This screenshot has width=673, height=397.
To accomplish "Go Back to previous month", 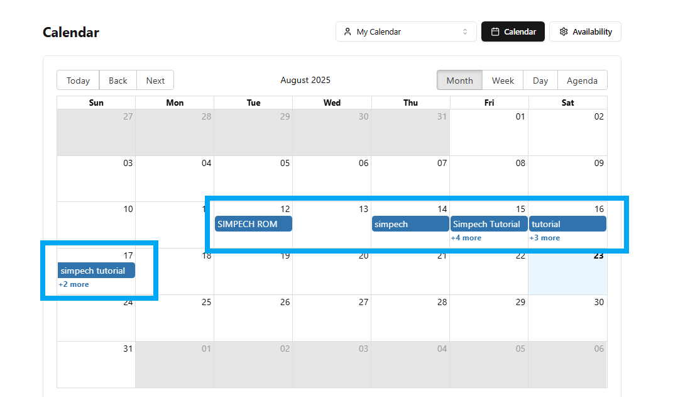I will [118, 81].
